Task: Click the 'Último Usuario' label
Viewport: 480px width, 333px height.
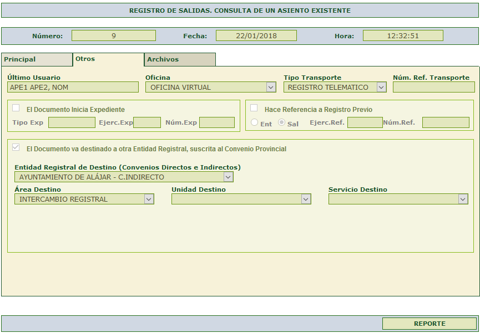Action: (34, 78)
